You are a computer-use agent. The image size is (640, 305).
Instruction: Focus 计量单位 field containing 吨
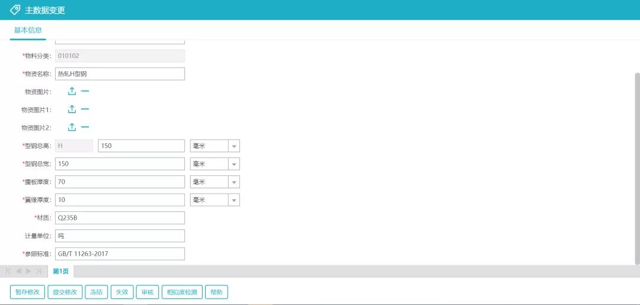pyautogui.click(x=120, y=236)
